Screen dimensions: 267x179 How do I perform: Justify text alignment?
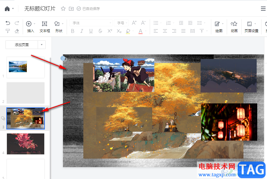pos(183,31)
